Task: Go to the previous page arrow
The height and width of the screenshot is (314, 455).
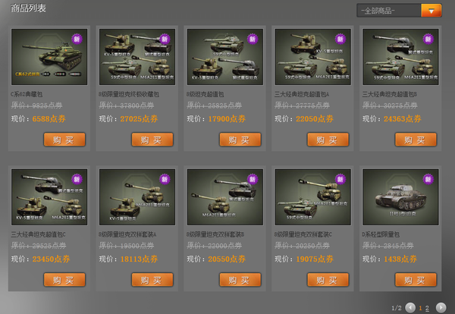Action: coord(410,307)
